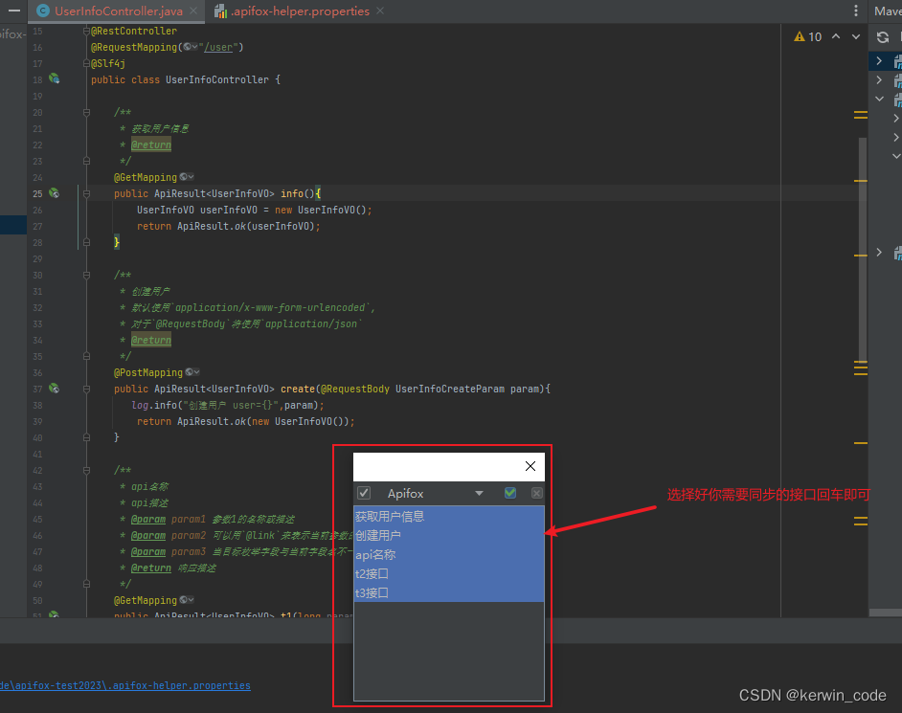Open globe icon beside @PostMapping on line 36

click(x=192, y=372)
